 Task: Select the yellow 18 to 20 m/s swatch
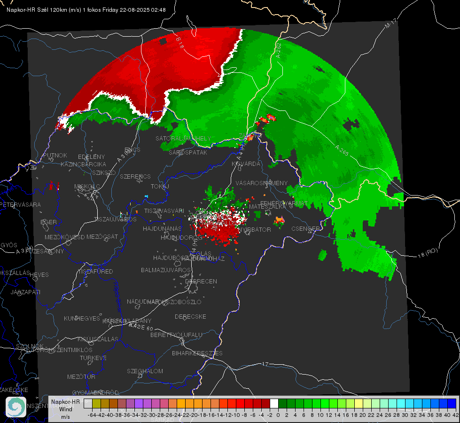(359, 403)
